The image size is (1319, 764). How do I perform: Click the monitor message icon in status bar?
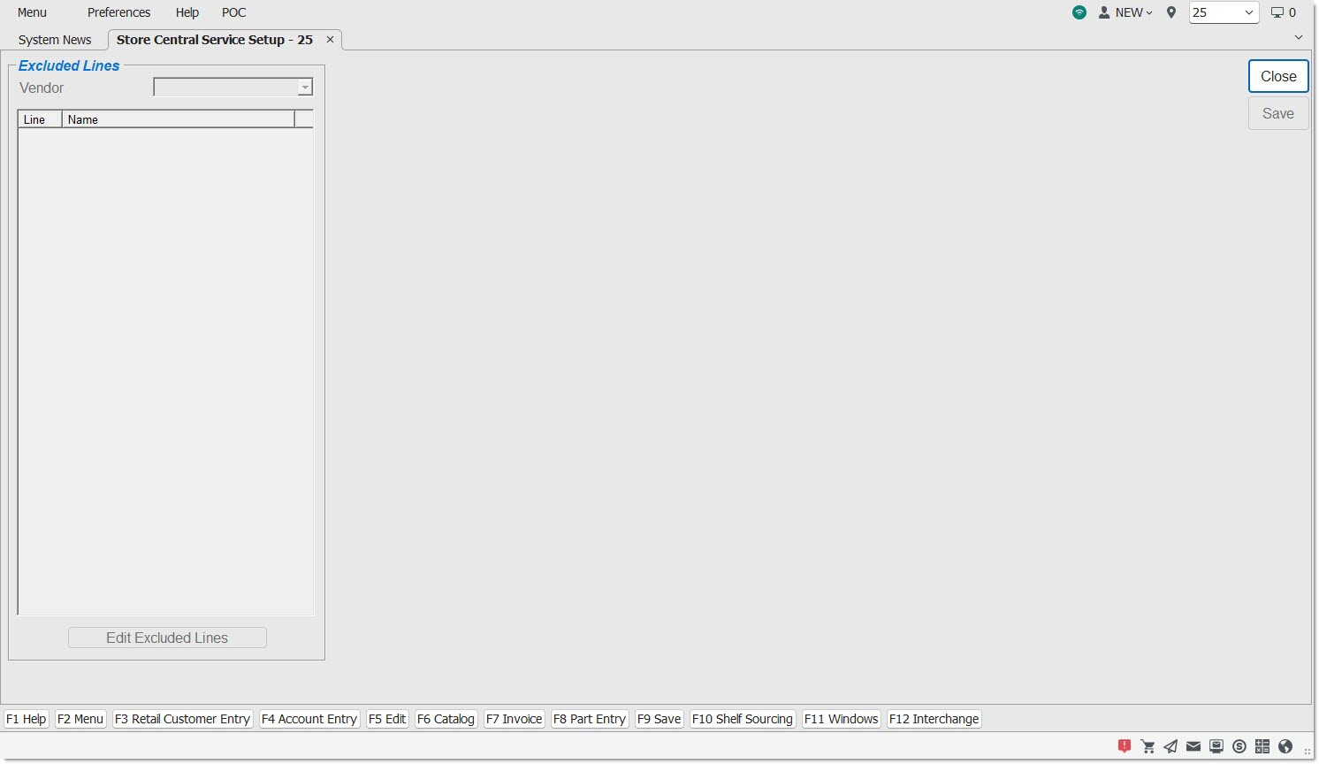pos(1216,746)
